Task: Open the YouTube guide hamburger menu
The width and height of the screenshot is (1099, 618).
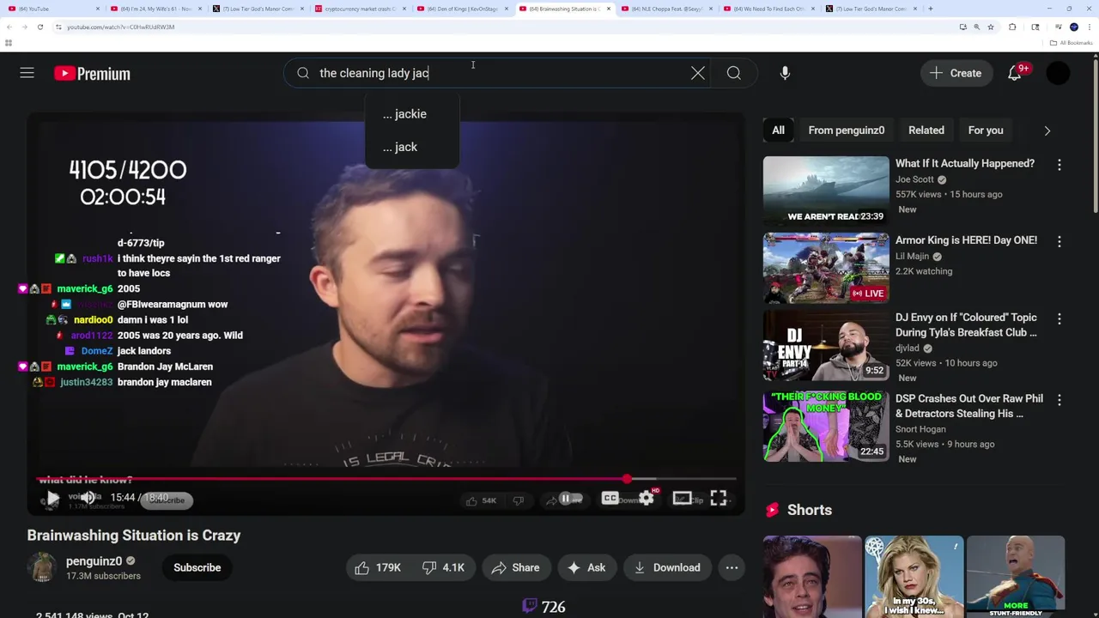Action: point(27,73)
